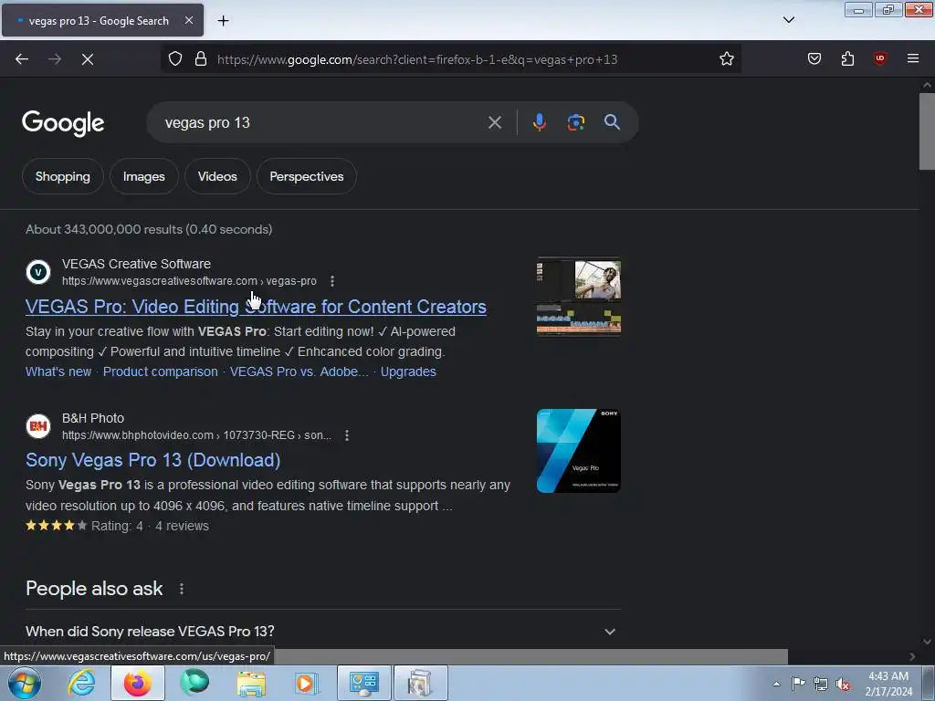
Task: Open the network status tray icon
Action: 821,684
